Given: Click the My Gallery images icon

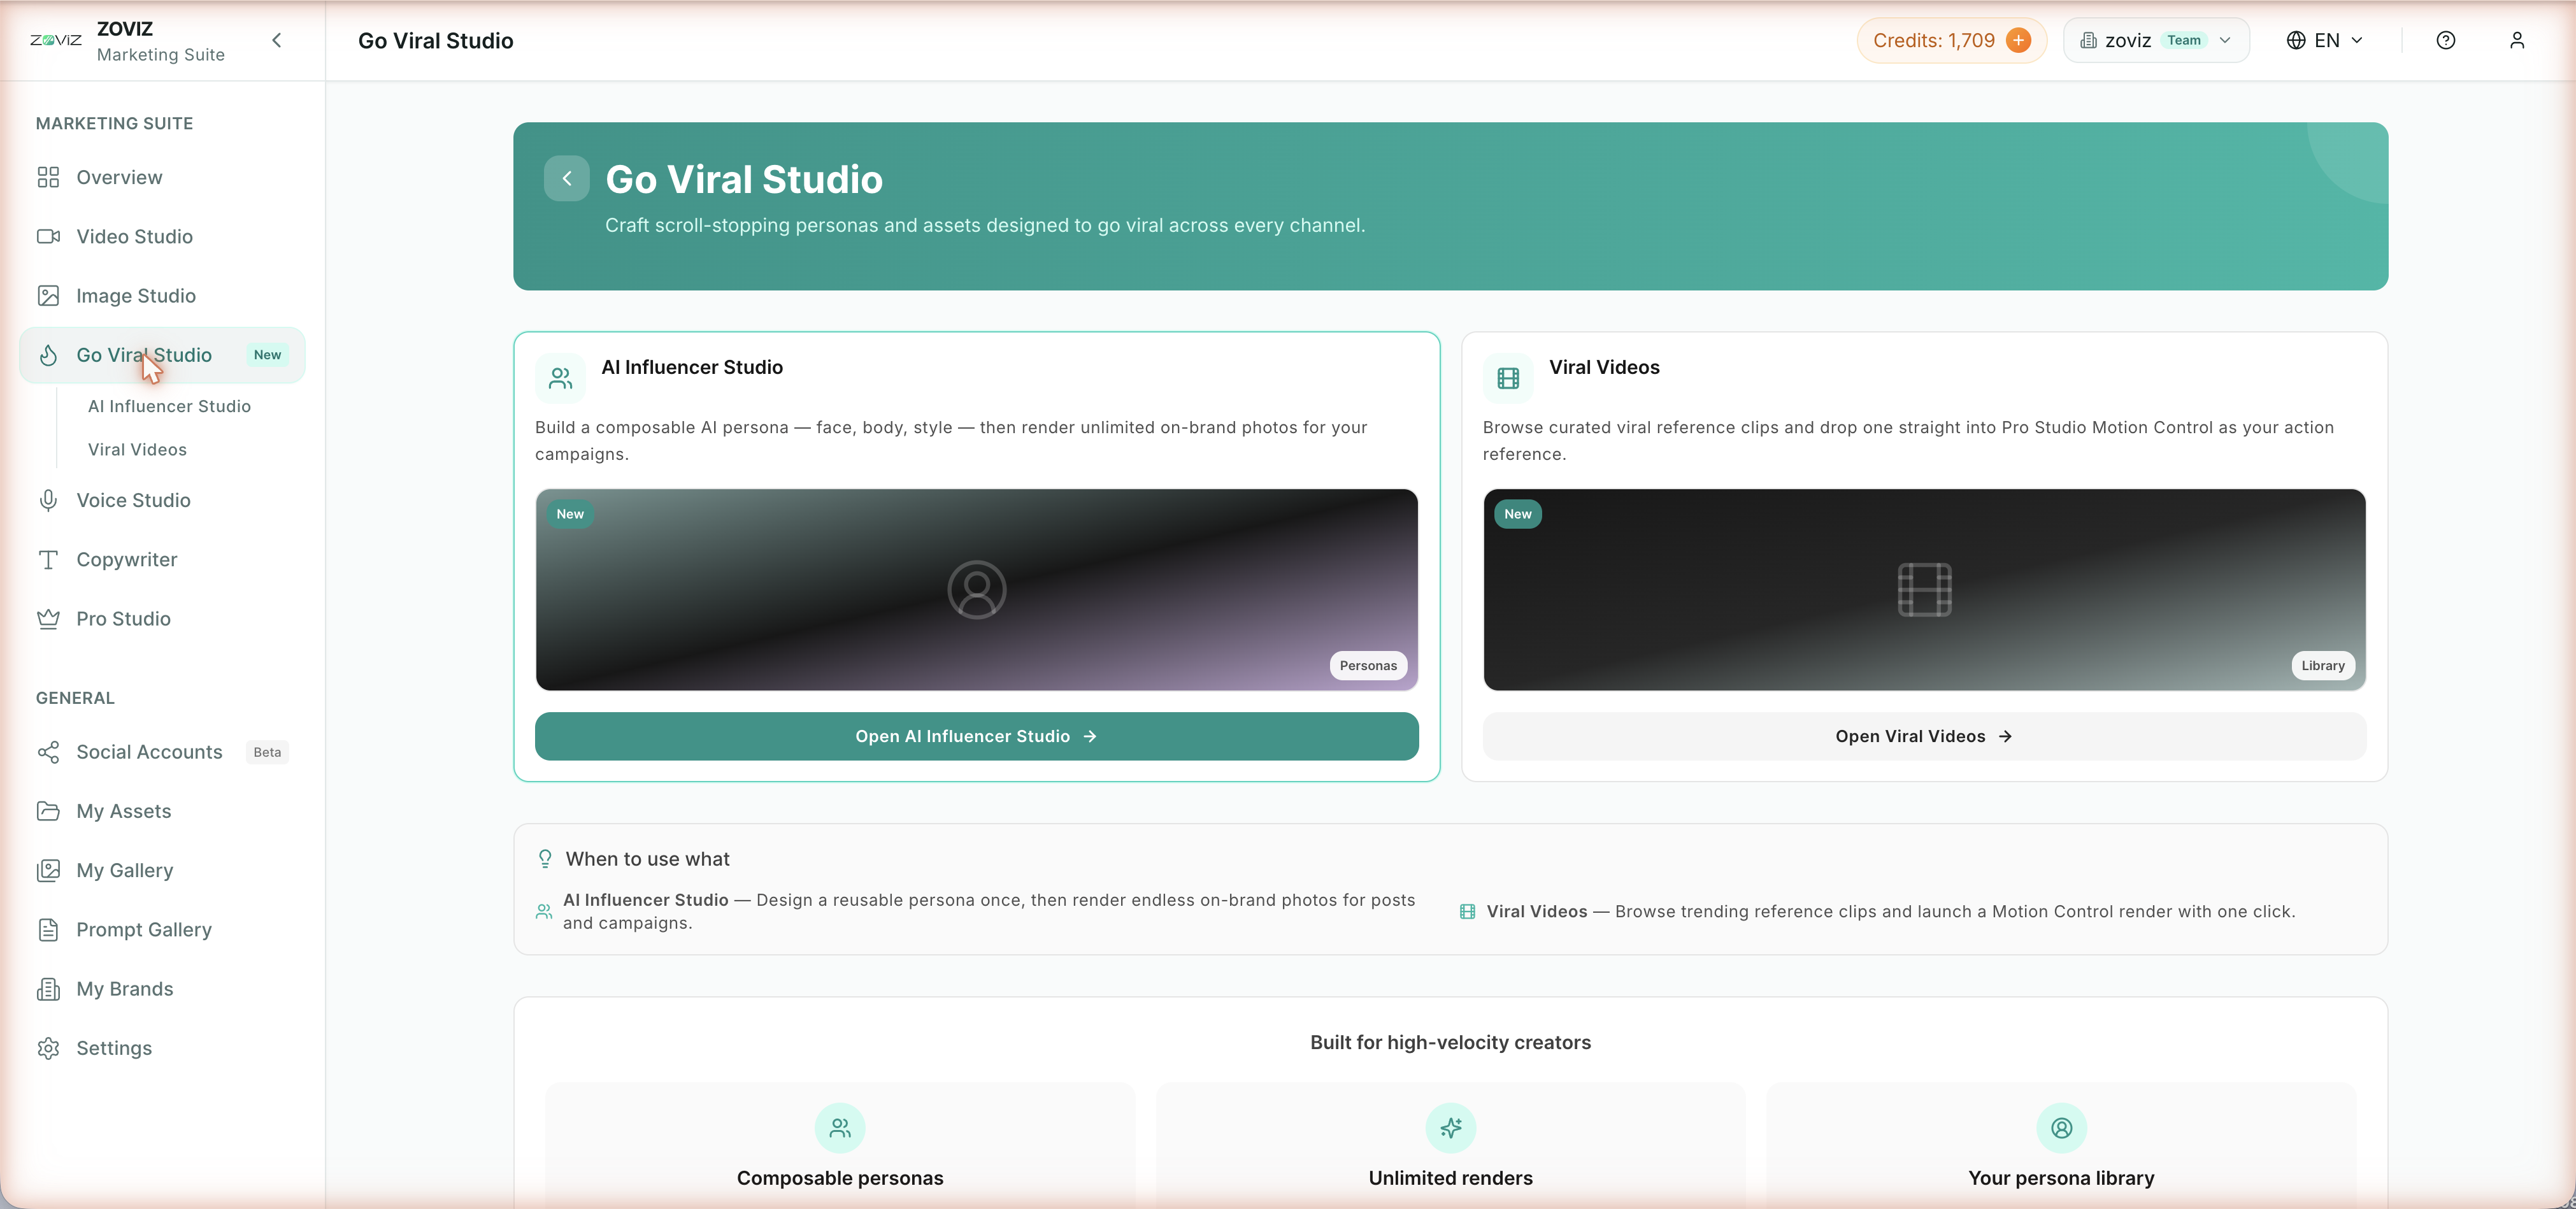Looking at the screenshot, I should [48, 870].
